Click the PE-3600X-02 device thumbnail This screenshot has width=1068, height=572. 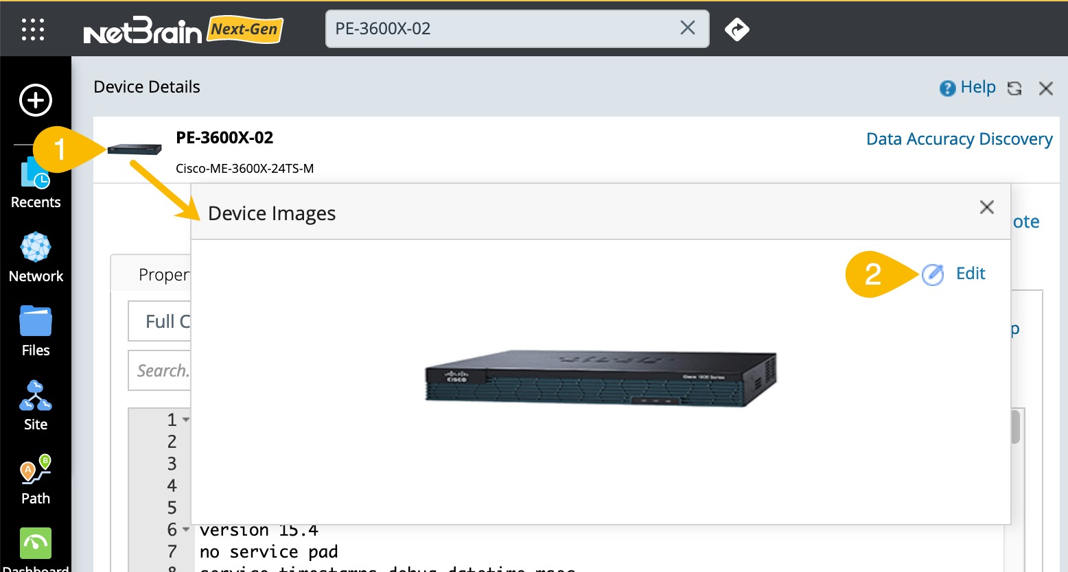tap(135, 149)
